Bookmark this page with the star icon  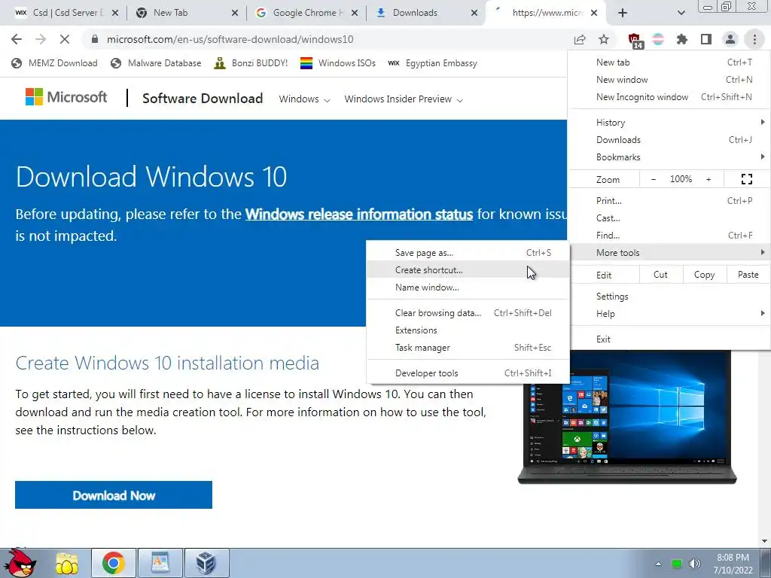point(604,39)
